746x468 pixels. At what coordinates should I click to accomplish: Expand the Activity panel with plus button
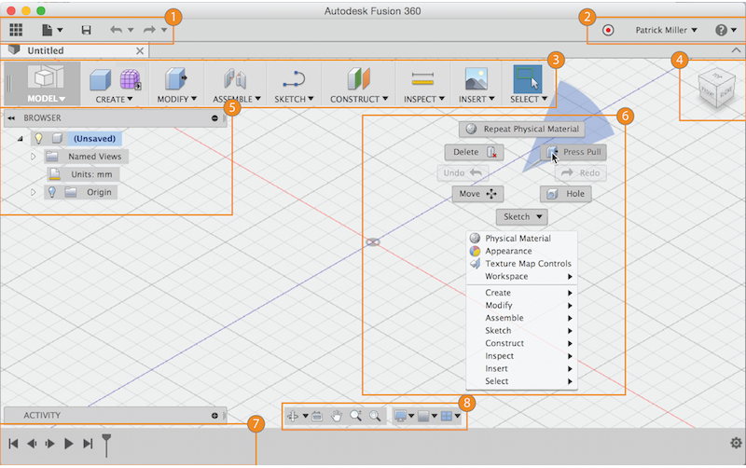click(214, 415)
